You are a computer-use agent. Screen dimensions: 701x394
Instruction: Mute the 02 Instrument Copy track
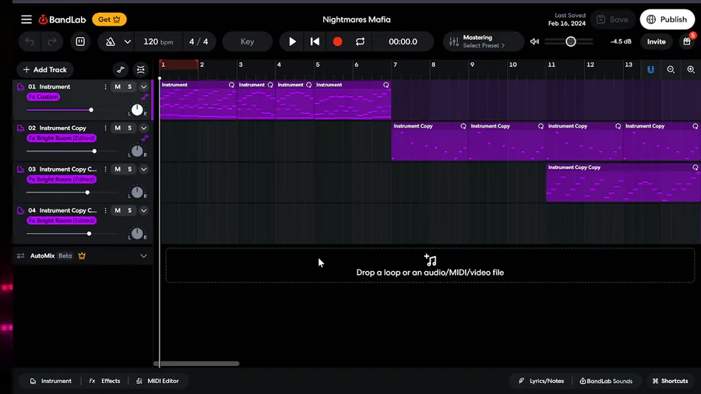(x=118, y=128)
